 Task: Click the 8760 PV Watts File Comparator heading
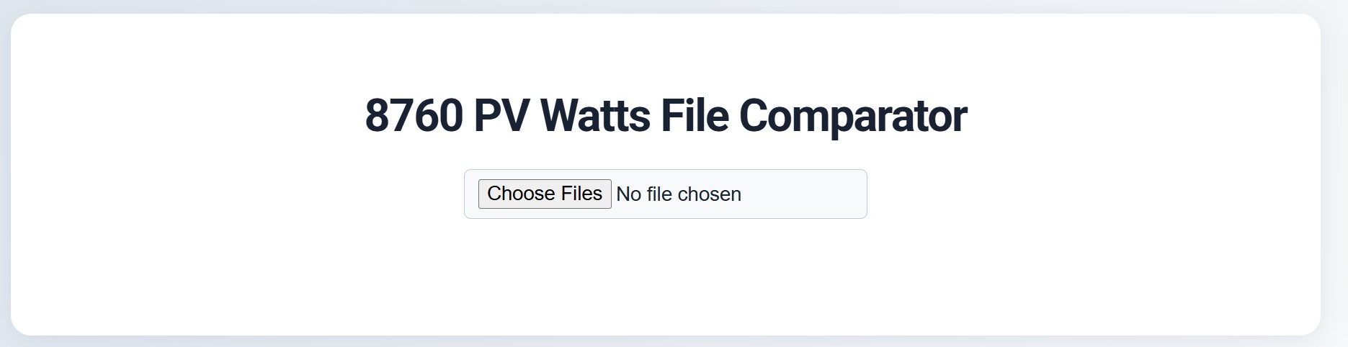(x=666, y=115)
